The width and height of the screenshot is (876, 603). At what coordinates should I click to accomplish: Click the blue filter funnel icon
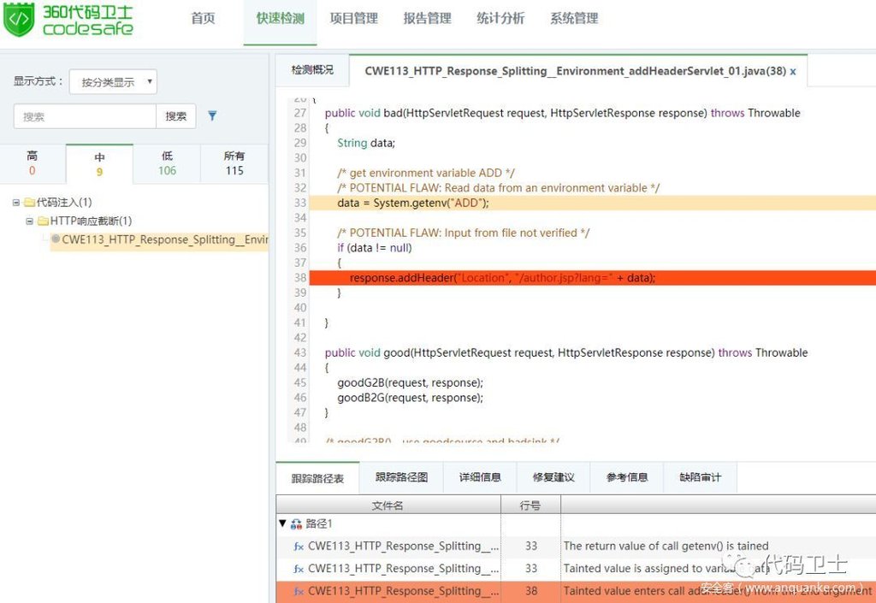[212, 116]
